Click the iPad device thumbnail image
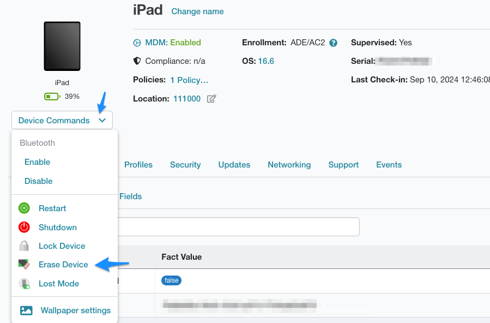This screenshot has width=490, height=323. [x=62, y=46]
